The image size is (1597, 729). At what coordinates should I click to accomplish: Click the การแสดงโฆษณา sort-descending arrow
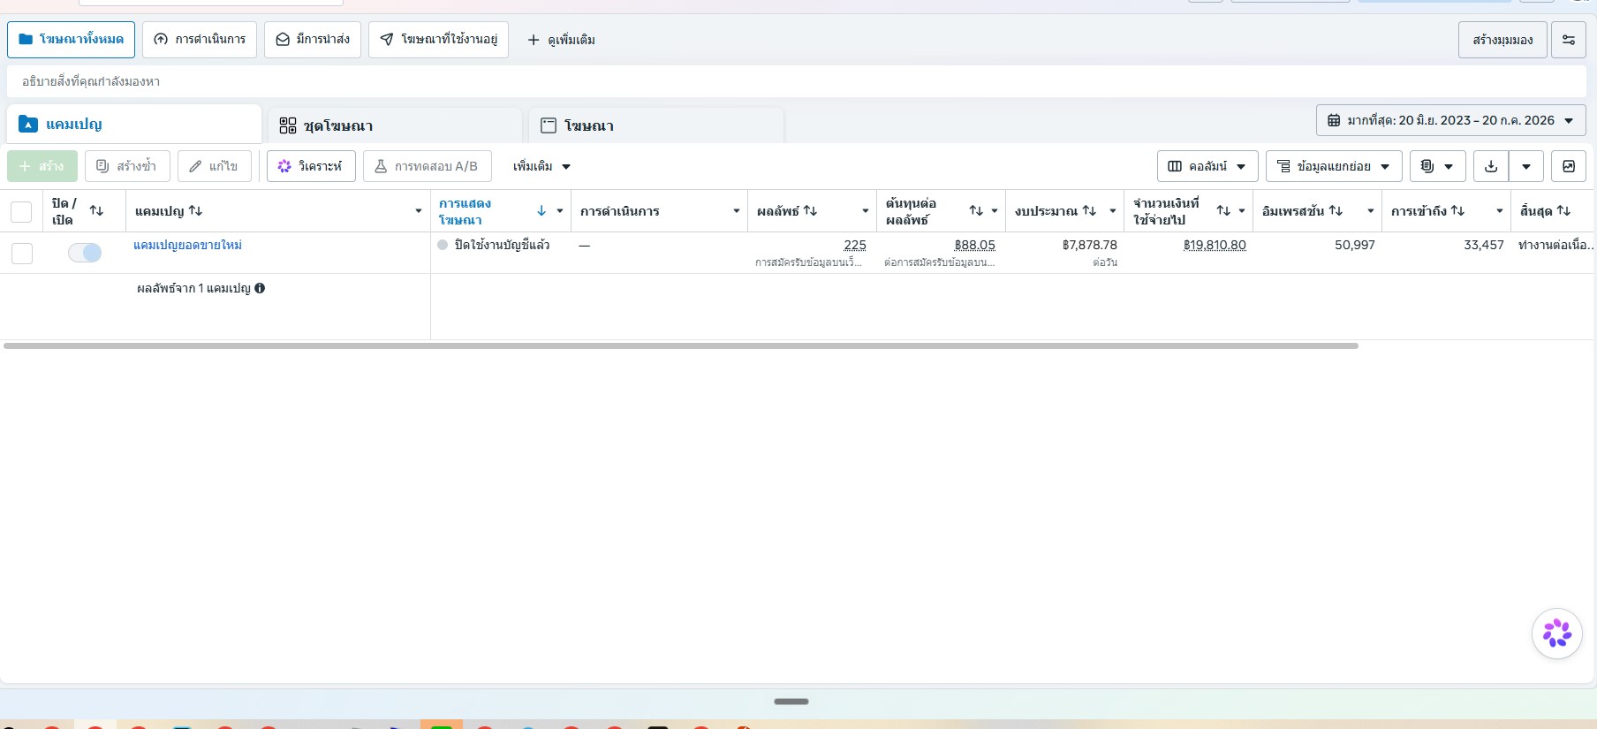tap(541, 211)
